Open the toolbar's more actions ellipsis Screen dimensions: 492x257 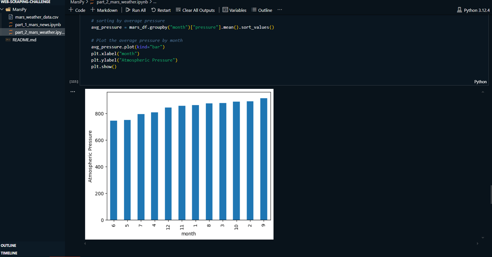tap(280, 10)
